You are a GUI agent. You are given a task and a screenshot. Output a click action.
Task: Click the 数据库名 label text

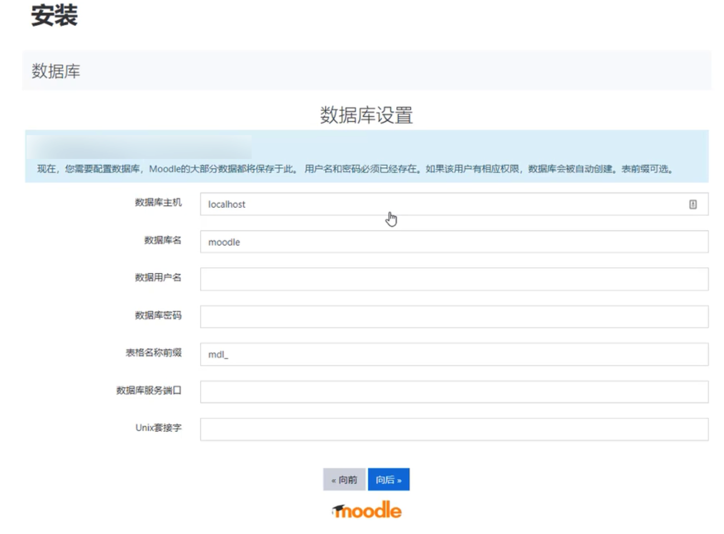pyautogui.click(x=162, y=240)
